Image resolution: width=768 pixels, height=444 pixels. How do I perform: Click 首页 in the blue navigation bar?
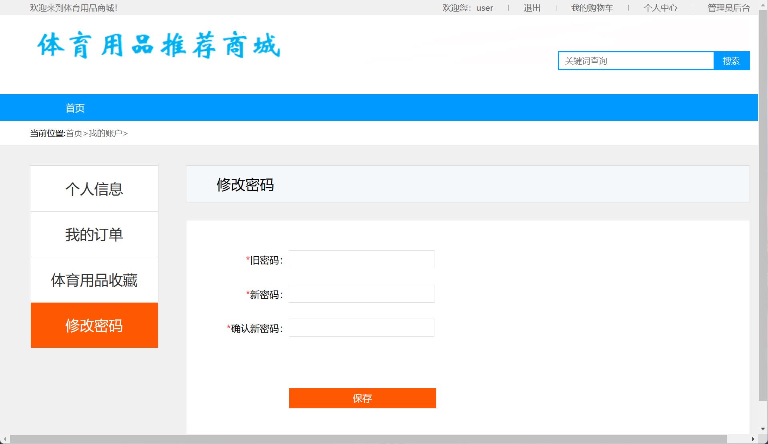(74, 107)
